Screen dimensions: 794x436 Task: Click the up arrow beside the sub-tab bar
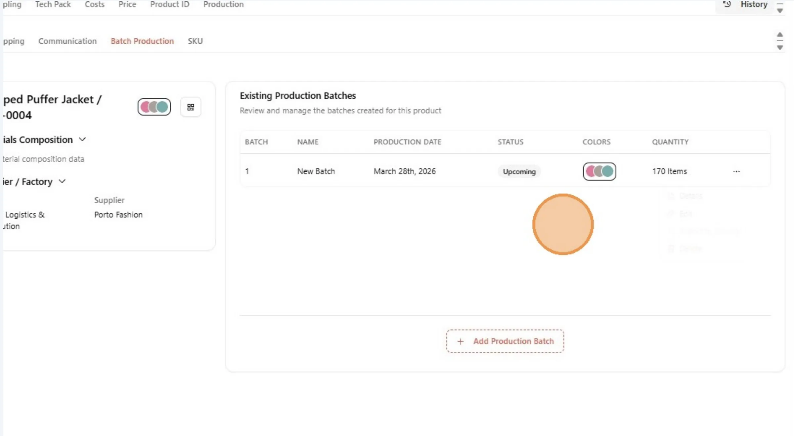(780, 35)
